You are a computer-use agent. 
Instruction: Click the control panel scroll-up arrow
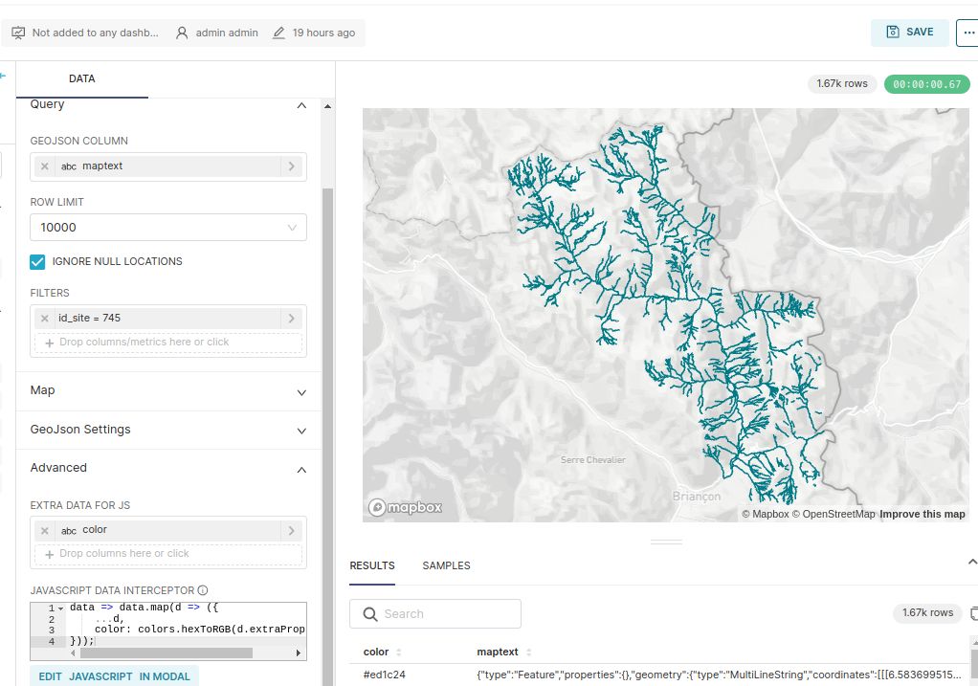(327, 106)
